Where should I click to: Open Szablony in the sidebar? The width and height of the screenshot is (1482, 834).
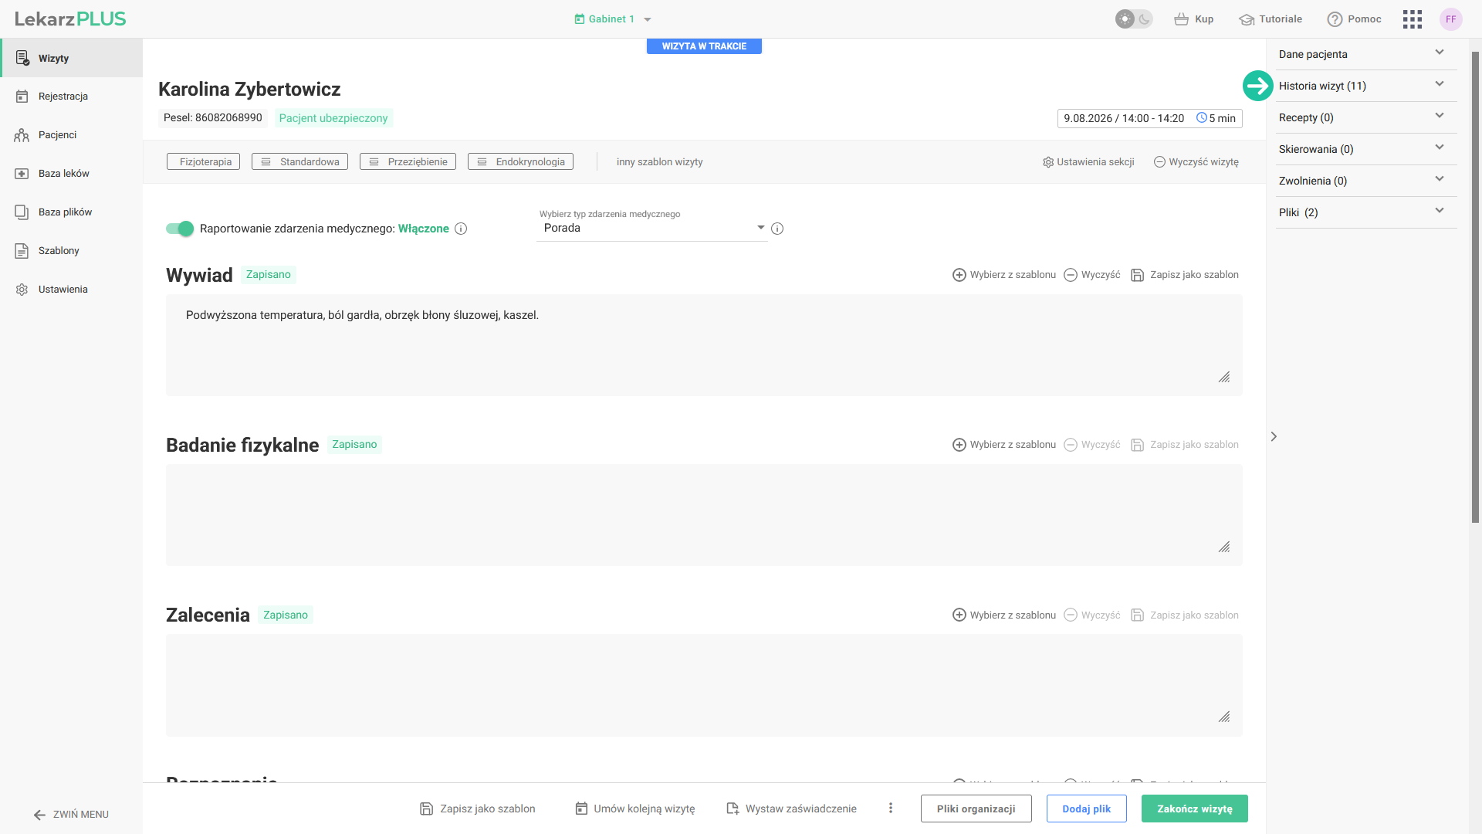coord(71,251)
